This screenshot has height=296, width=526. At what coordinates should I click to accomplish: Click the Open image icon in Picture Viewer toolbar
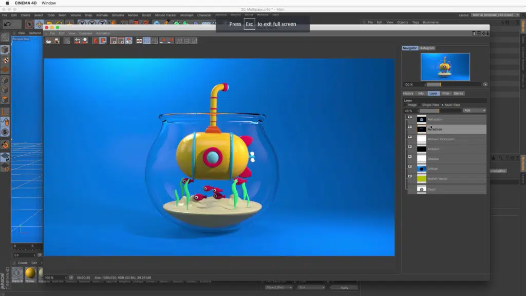49,41
